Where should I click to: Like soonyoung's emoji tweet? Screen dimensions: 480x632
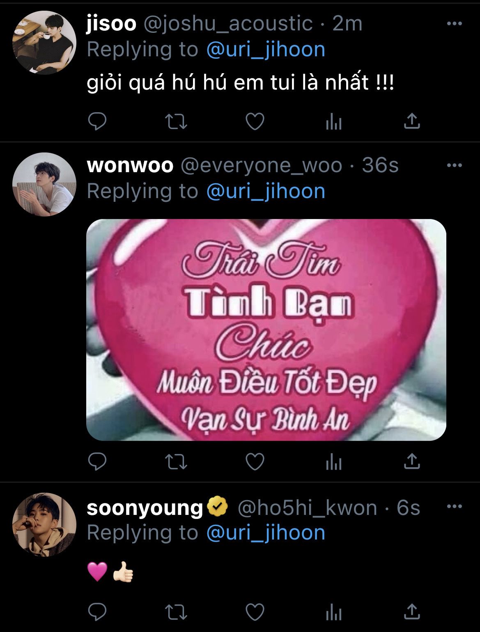[x=255, y=612]
